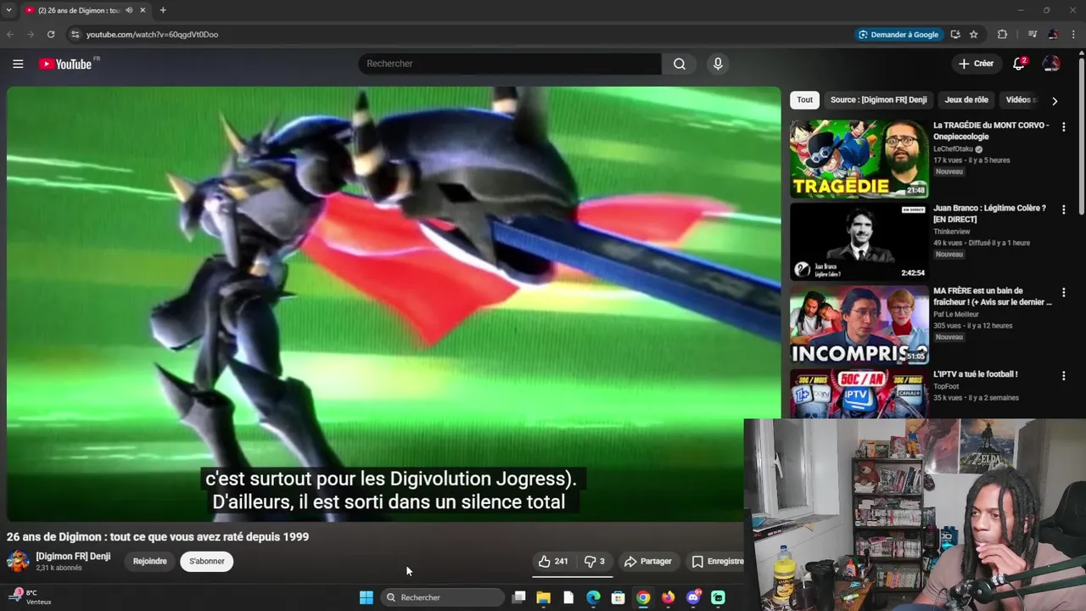1086x611 pixels.
Task: Expand the Chrome tab search dropdown
Action: click(x=8, y=10)
